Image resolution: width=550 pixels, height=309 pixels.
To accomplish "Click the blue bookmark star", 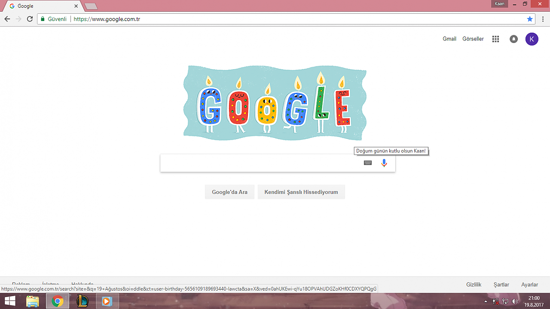I will 530,19.
